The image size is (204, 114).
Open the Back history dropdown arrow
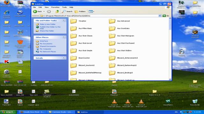pyautogui.click(x=44, y=11)
